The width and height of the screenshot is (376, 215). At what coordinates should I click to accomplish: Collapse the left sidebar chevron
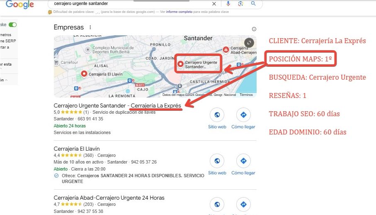click(x=6, y=80)
